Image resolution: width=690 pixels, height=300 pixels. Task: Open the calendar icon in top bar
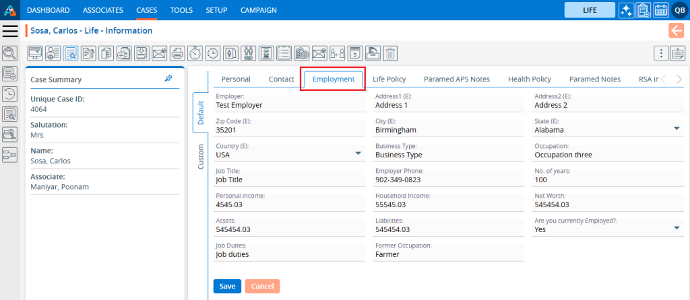(661, 11)
